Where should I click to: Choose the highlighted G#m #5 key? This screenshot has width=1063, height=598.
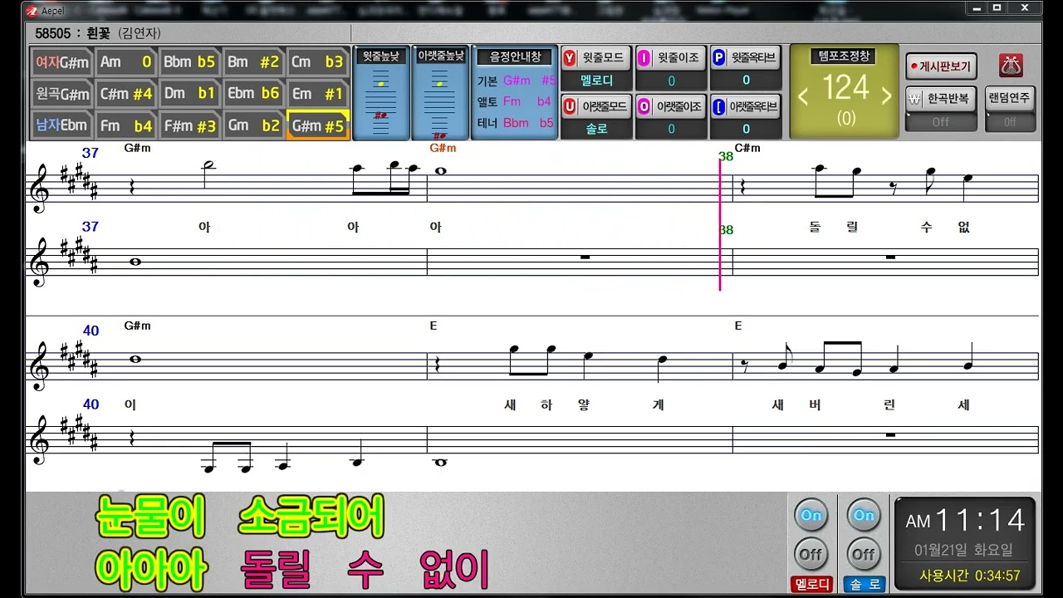click(317, 125)
